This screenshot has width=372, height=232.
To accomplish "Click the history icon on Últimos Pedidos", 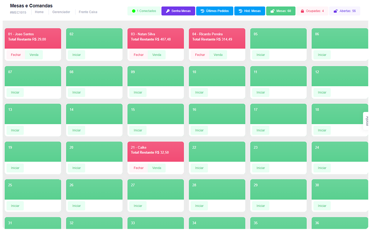I will pos(202,11).
